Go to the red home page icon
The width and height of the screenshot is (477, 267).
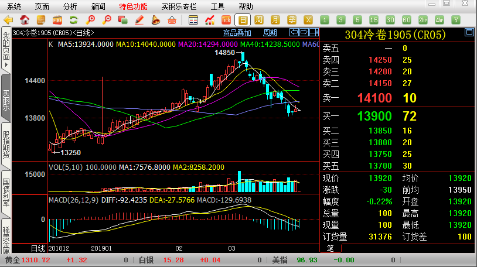pos(25,20)
